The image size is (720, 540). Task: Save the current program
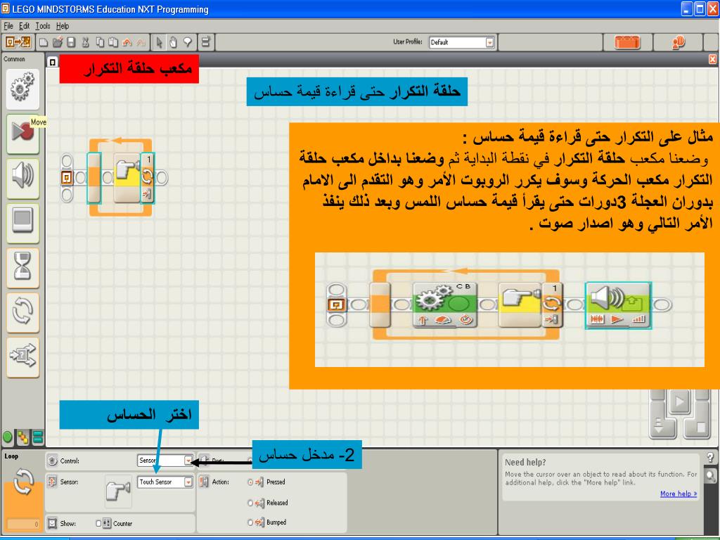[x=71, y=43]
